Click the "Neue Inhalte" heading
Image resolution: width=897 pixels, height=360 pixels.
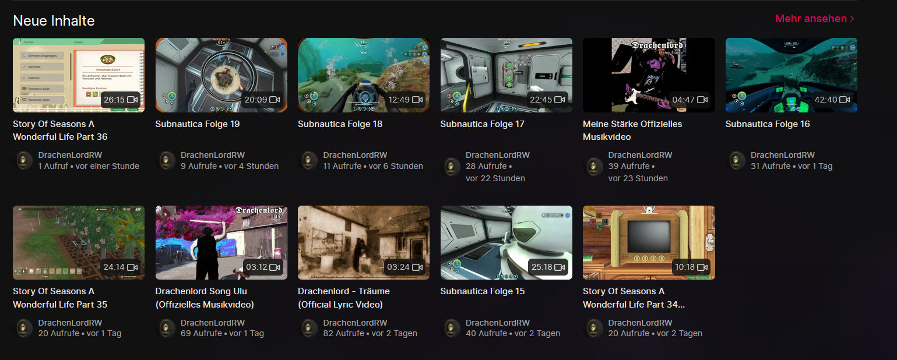click(x=54, y=21)
